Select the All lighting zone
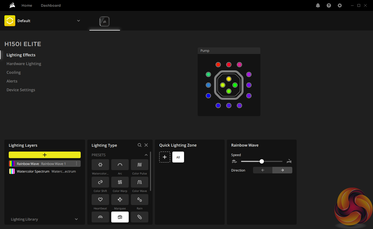This screenshot has width=373, height=229. (178, 157)
